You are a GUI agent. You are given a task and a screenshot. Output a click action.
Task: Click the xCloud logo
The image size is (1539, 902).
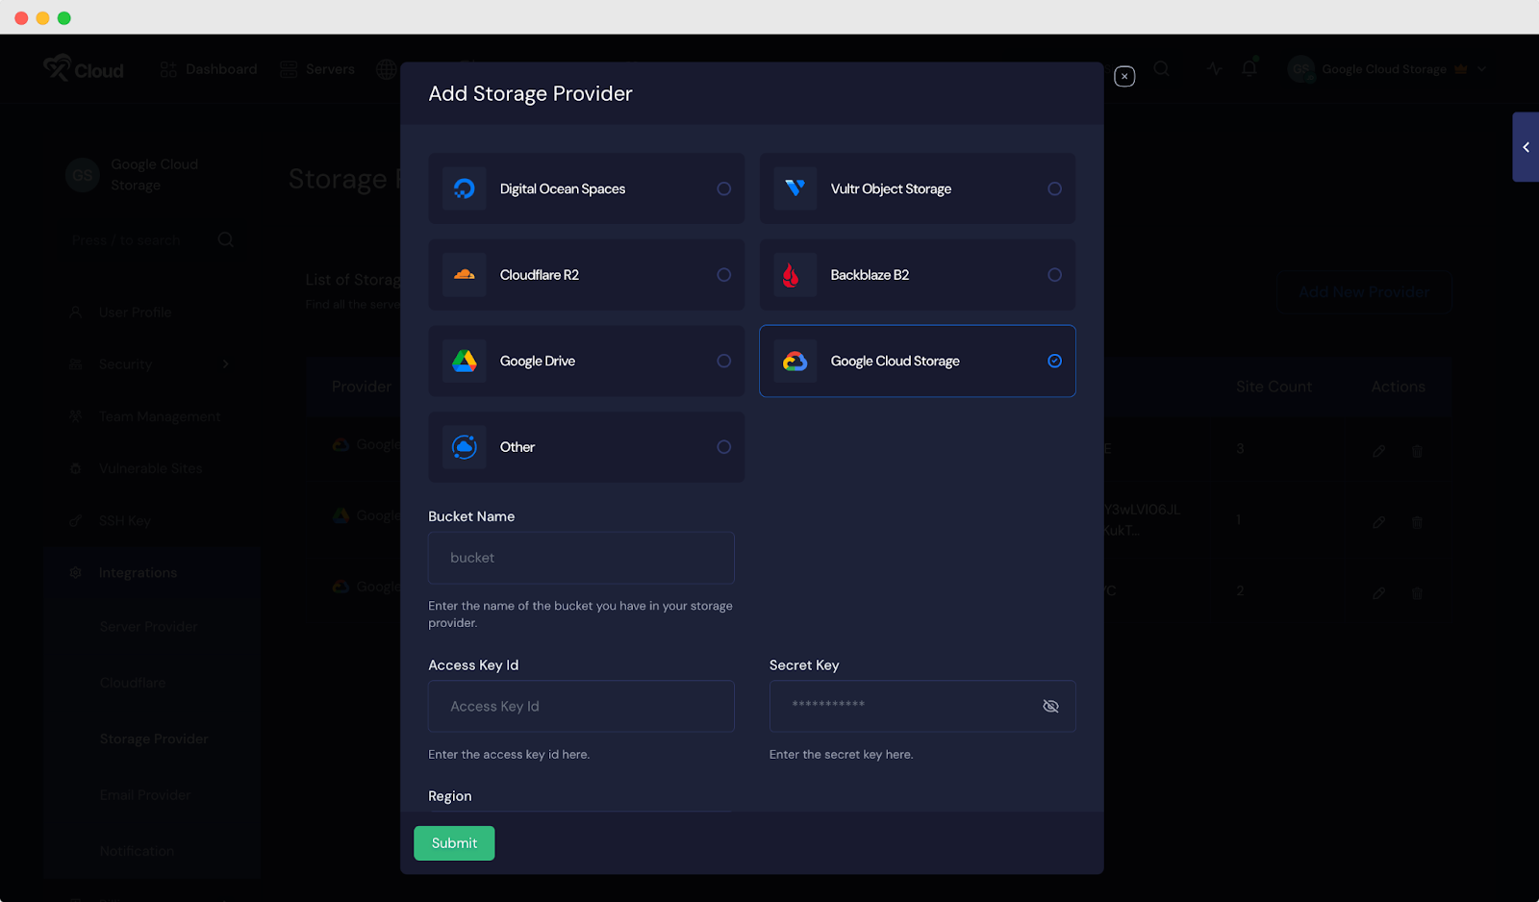[x=83, y=68]
